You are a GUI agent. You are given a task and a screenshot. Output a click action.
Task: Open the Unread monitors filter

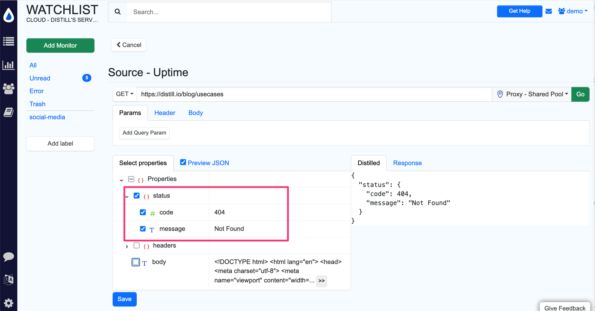point(40,78)
